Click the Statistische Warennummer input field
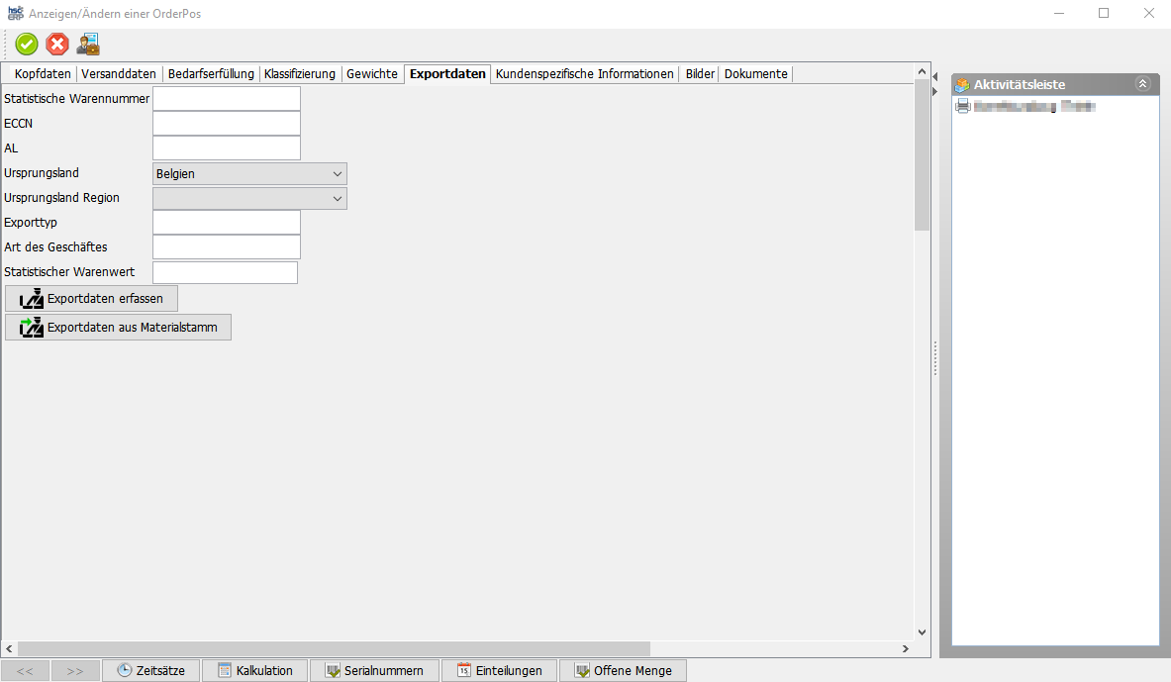 pyautogui.click(x=226, y=99)
